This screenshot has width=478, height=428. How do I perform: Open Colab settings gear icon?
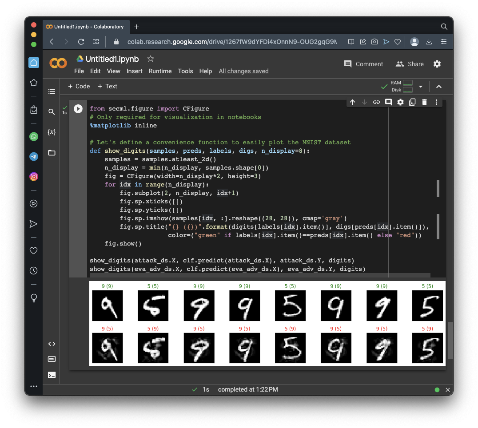(437, 64)
